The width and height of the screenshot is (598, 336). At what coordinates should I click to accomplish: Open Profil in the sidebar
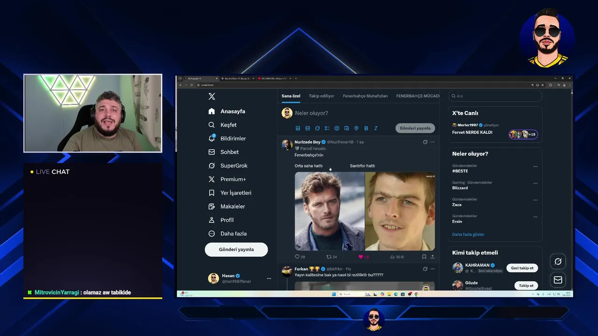point(221,220)
